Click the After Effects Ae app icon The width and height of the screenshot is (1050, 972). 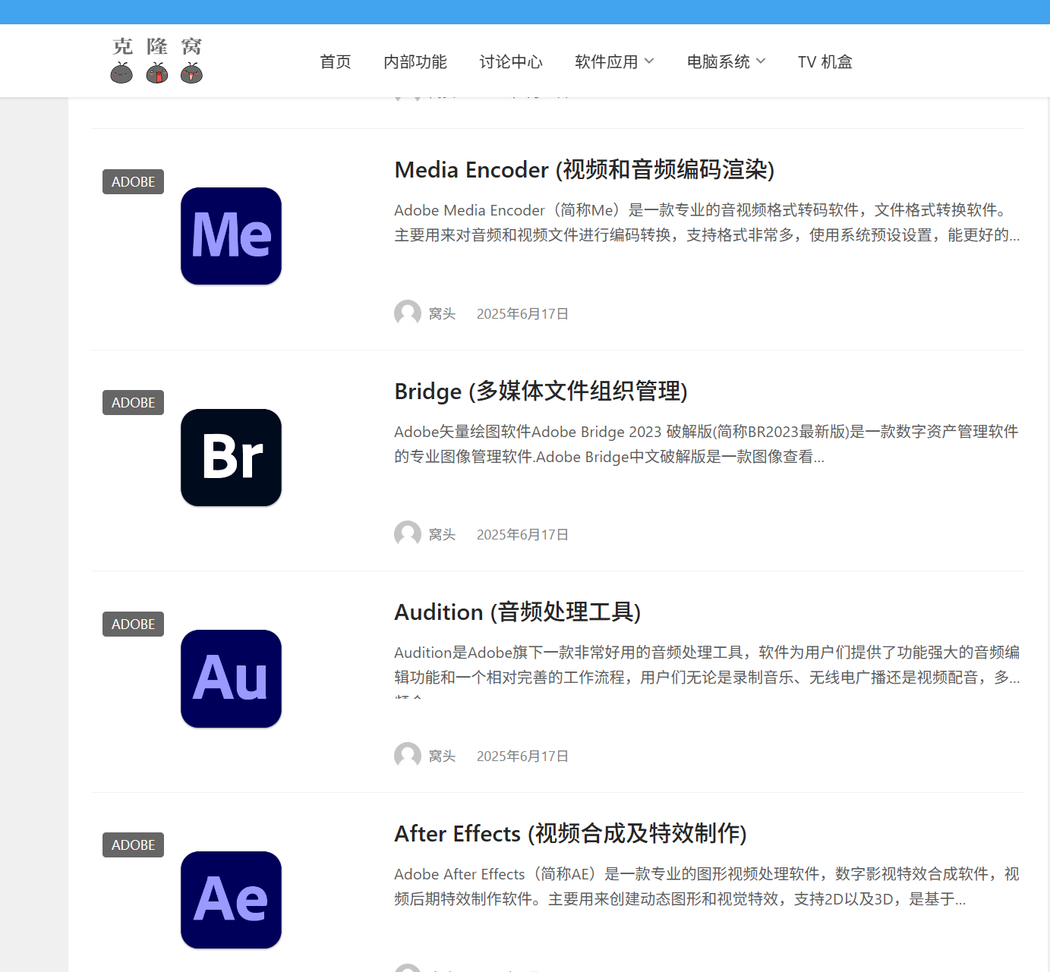(x=231, y=899)
